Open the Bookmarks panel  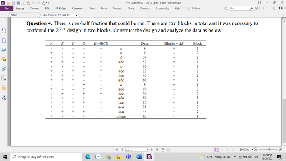coord(4,31)
